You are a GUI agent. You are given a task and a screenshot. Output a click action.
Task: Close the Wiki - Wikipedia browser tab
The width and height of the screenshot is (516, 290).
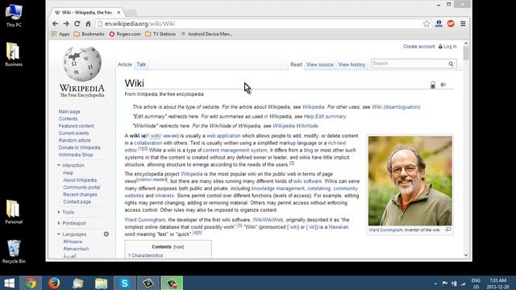tap(119, 13)
